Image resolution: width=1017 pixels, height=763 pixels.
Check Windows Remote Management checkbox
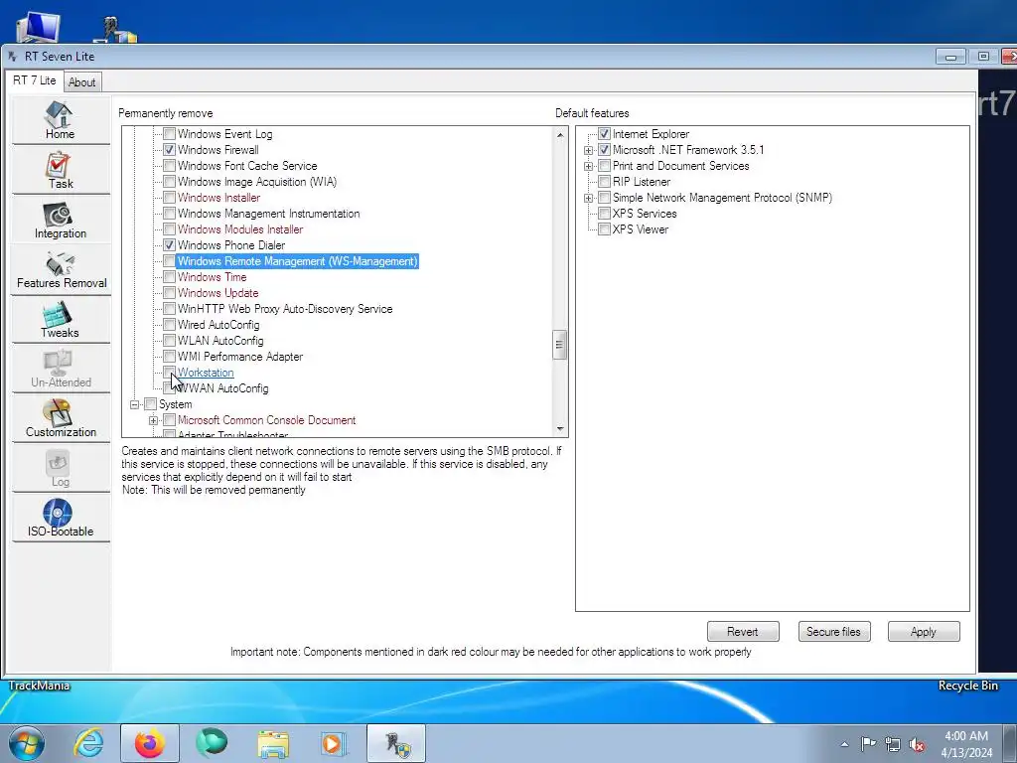coord(169,261)
